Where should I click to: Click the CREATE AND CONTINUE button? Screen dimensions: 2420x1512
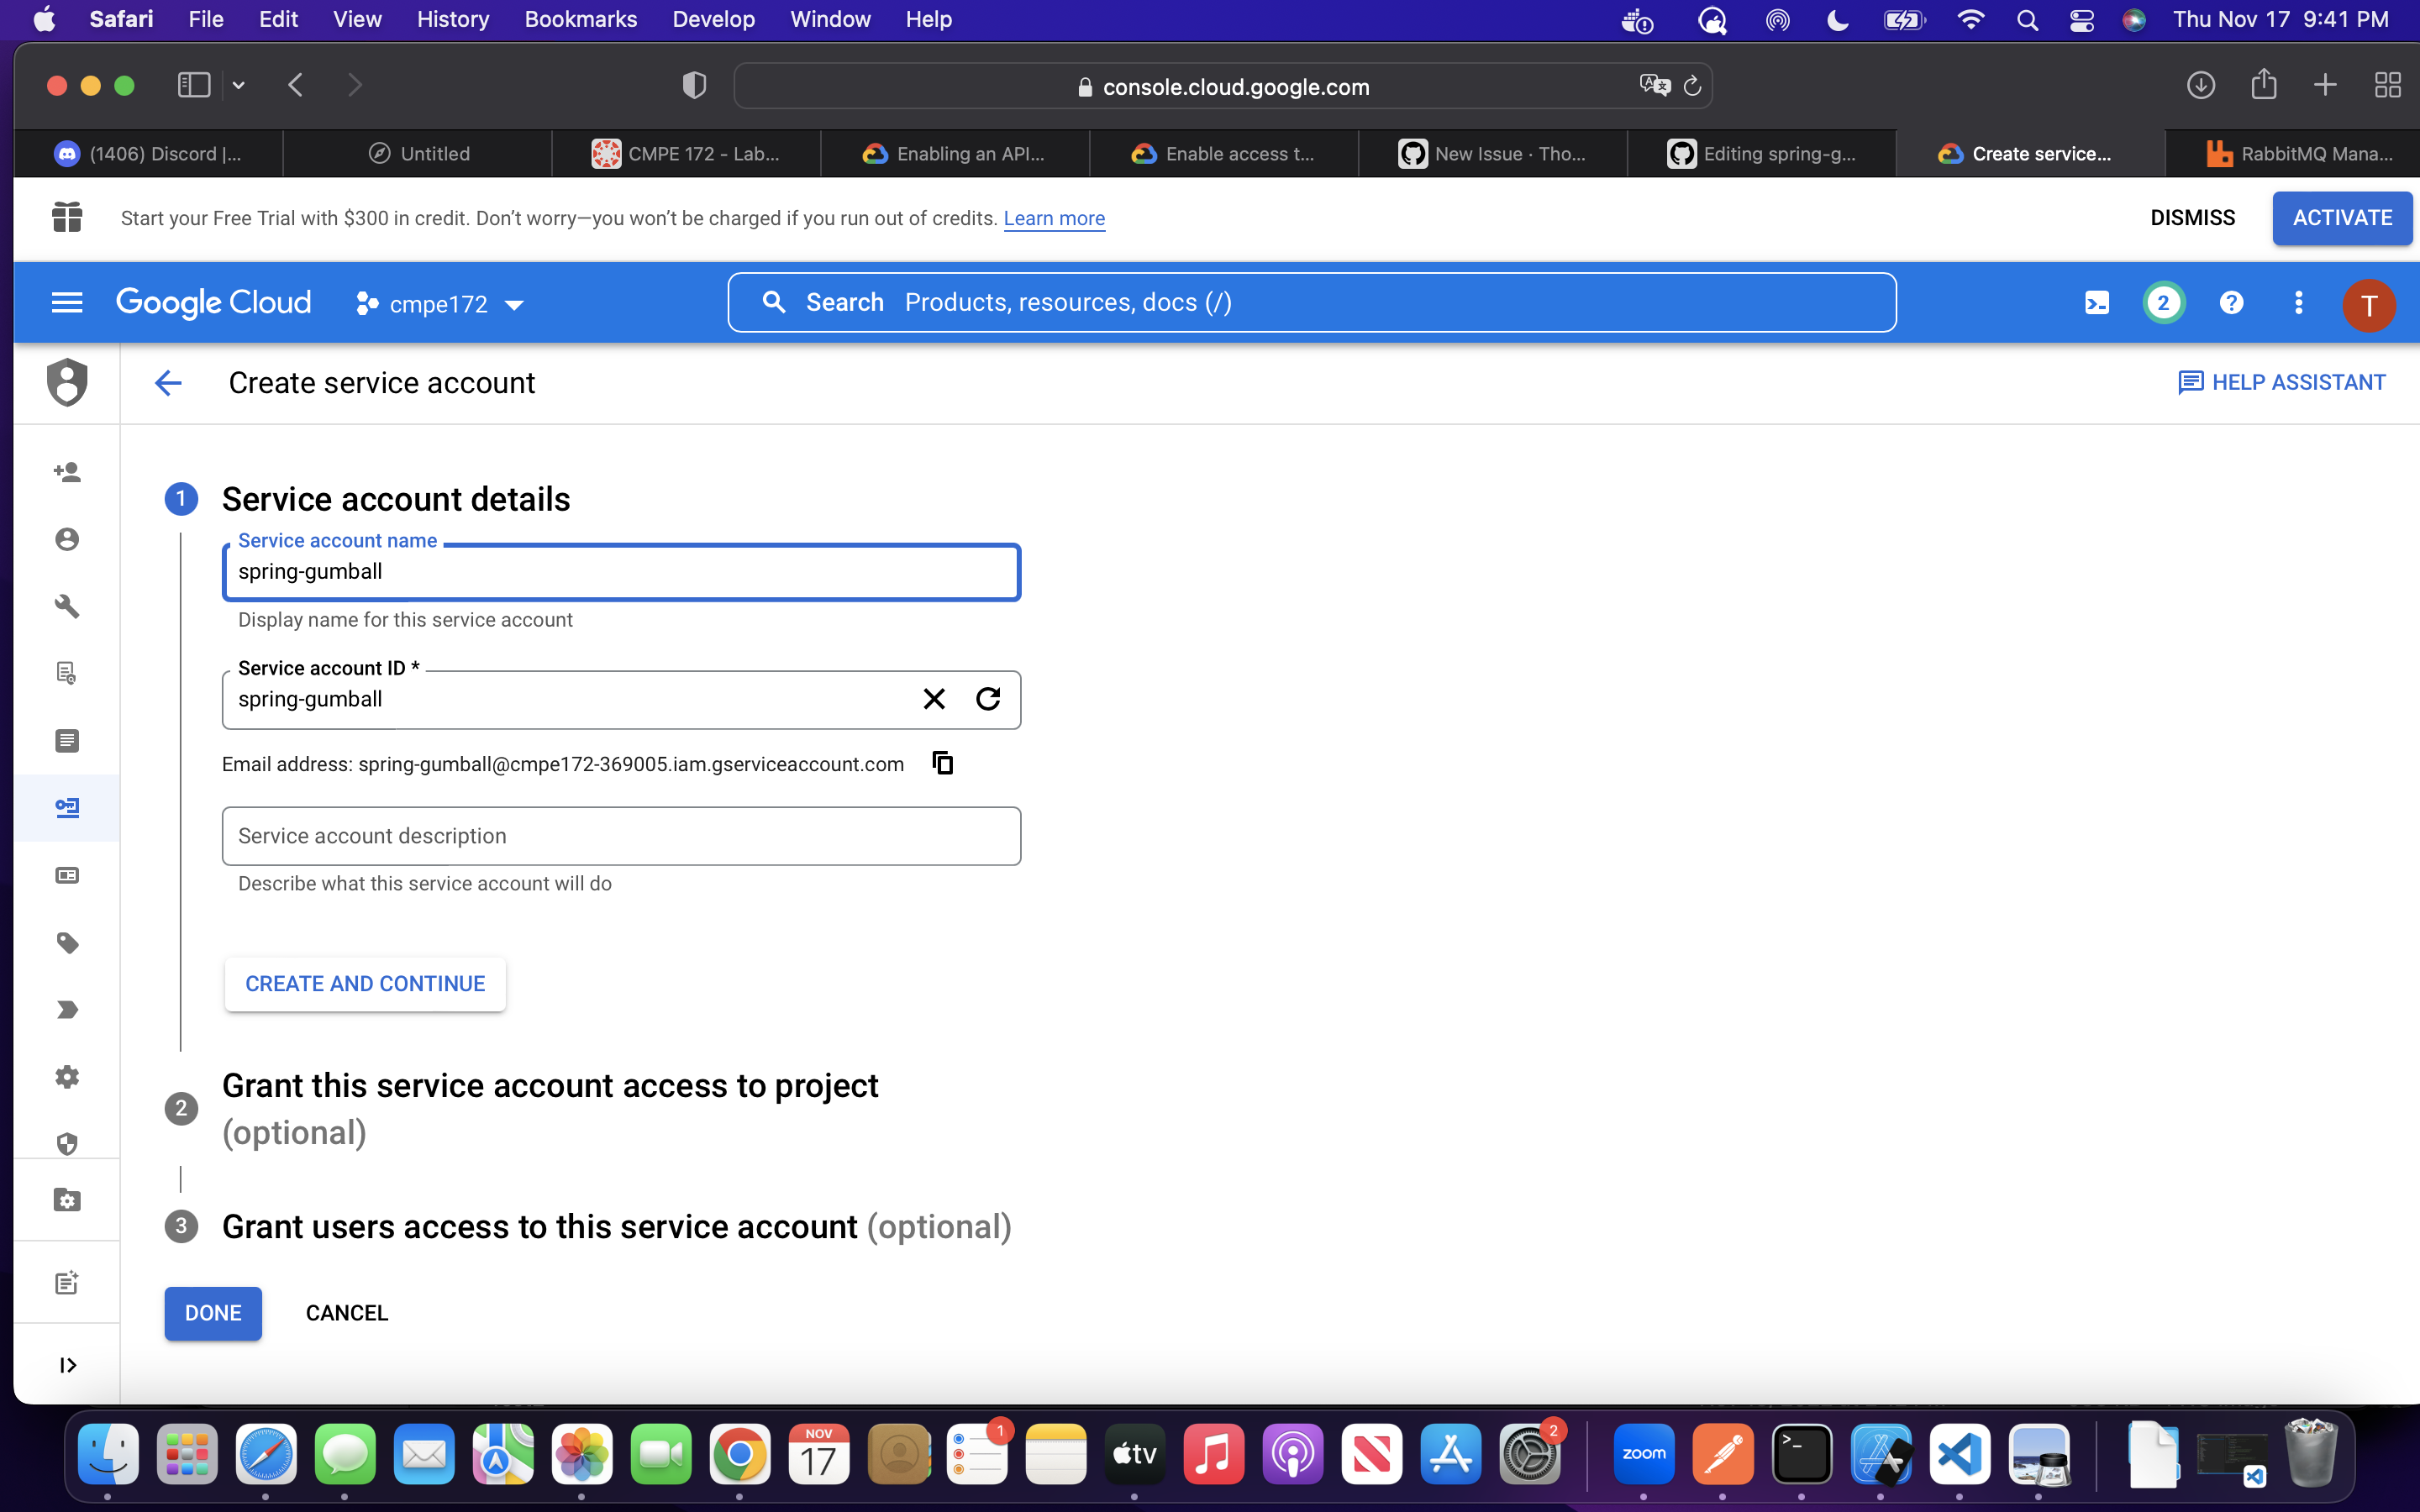[365, 984]
